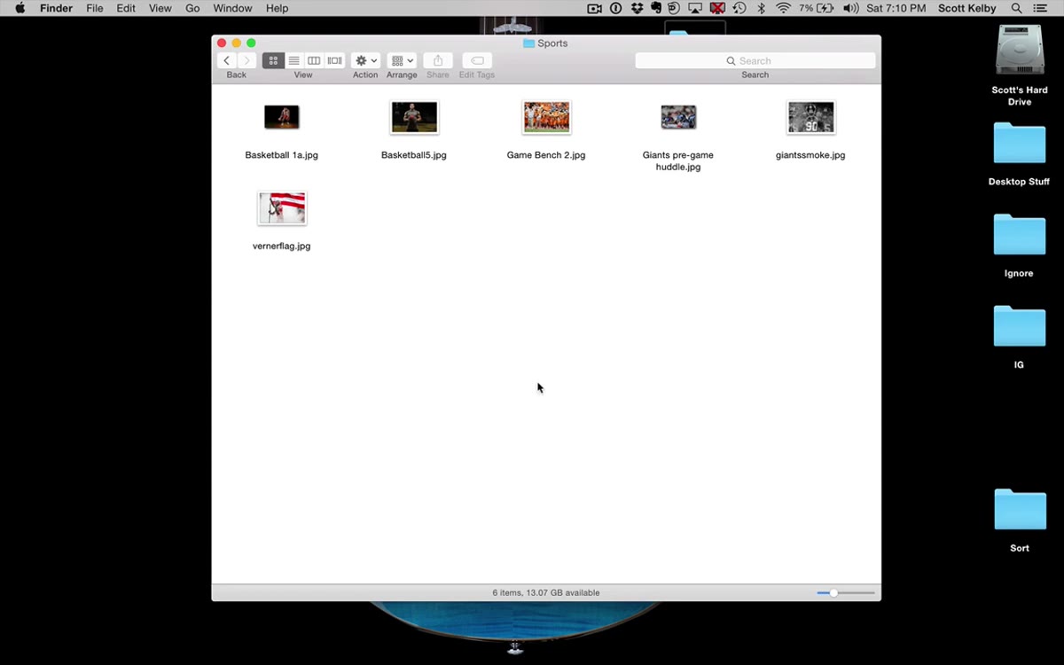Click the camera menu bar icon
This screenshot has width=1064, height=665.
point(594,8)
